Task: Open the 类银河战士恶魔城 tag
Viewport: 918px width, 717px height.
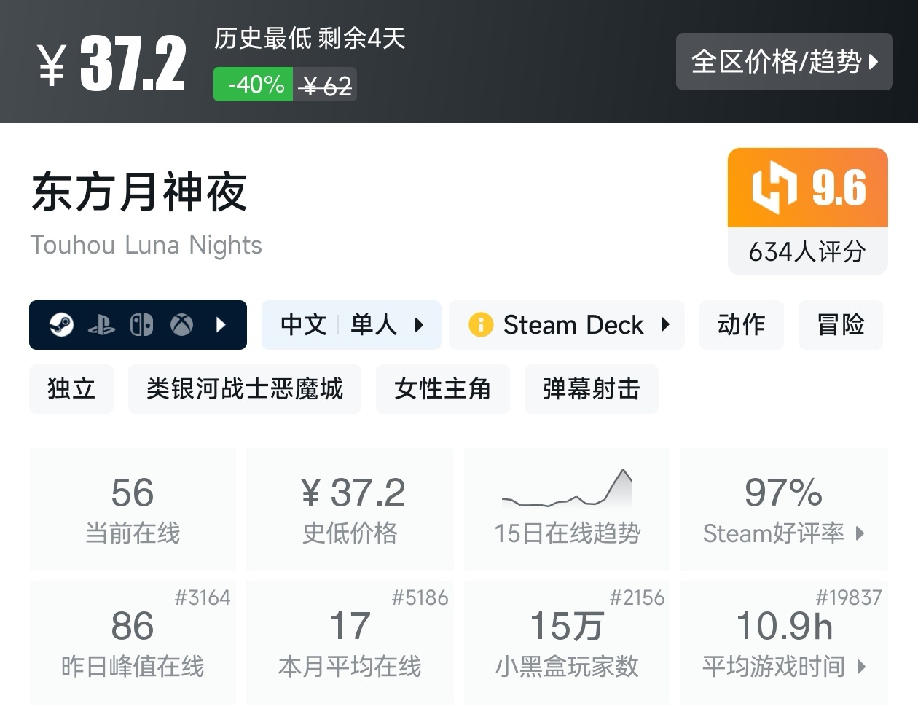Action: coord(244,389)
